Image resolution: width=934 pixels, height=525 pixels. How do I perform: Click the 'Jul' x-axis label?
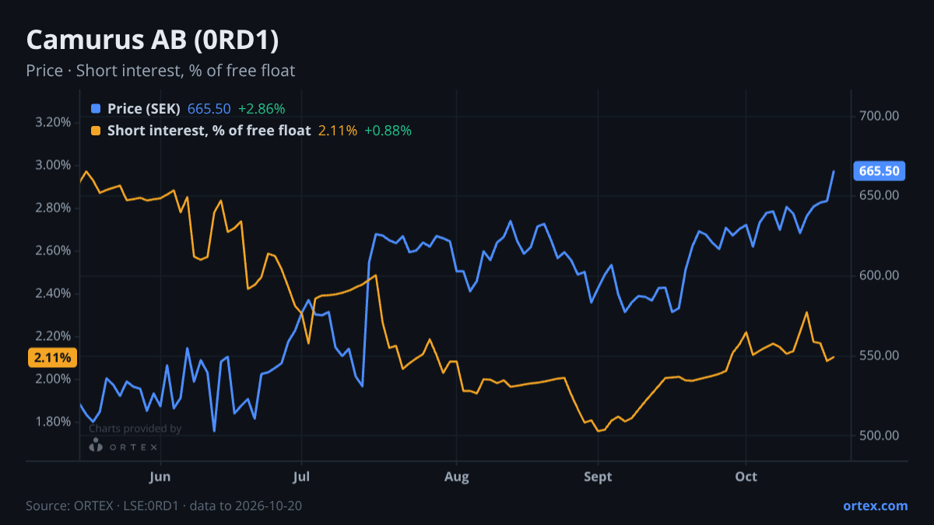click(301, 477)
